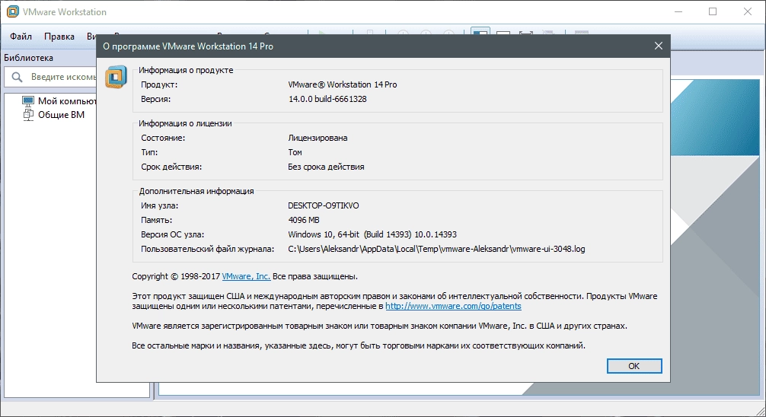766x417 pixels.
Task: Click the vmware-ui-3048.log file path
Action: 436,249
